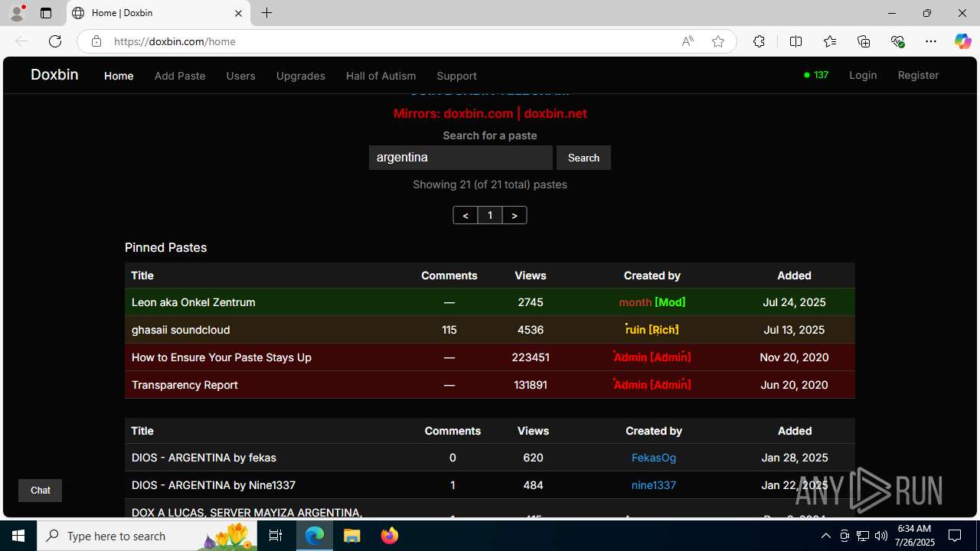Open Task View on the taskbar
Image resolution: width=980 pixels, height=551 pixels.
click(x=276, y=536)
